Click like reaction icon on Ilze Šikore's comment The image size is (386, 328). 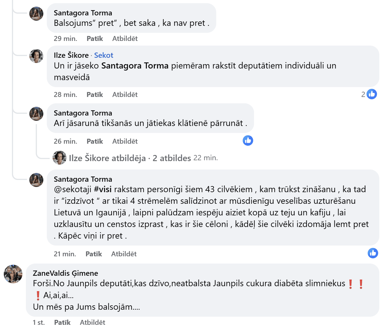click(x=371, y=94)
